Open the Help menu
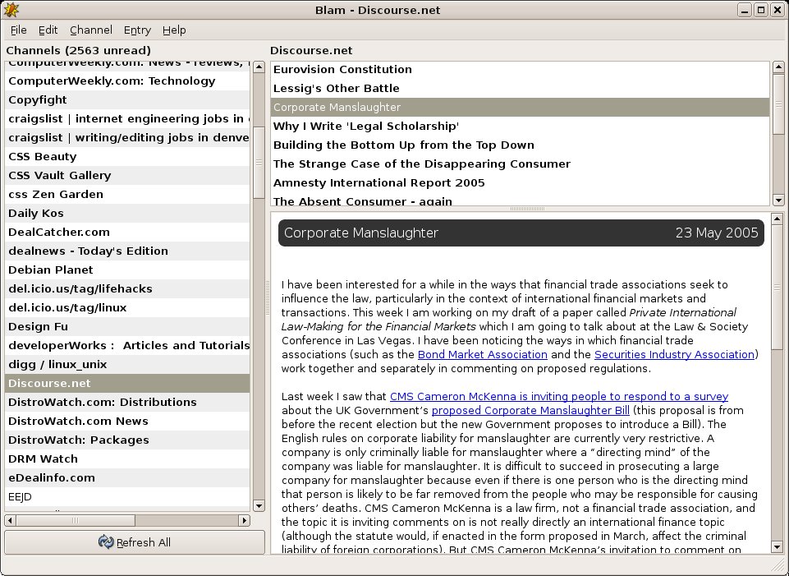Viewport: 789px width, 576px height. click(174, 30)
